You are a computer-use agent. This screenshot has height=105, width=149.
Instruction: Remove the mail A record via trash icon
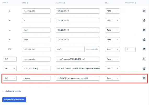pyautogui.click(x=144, y=30)
